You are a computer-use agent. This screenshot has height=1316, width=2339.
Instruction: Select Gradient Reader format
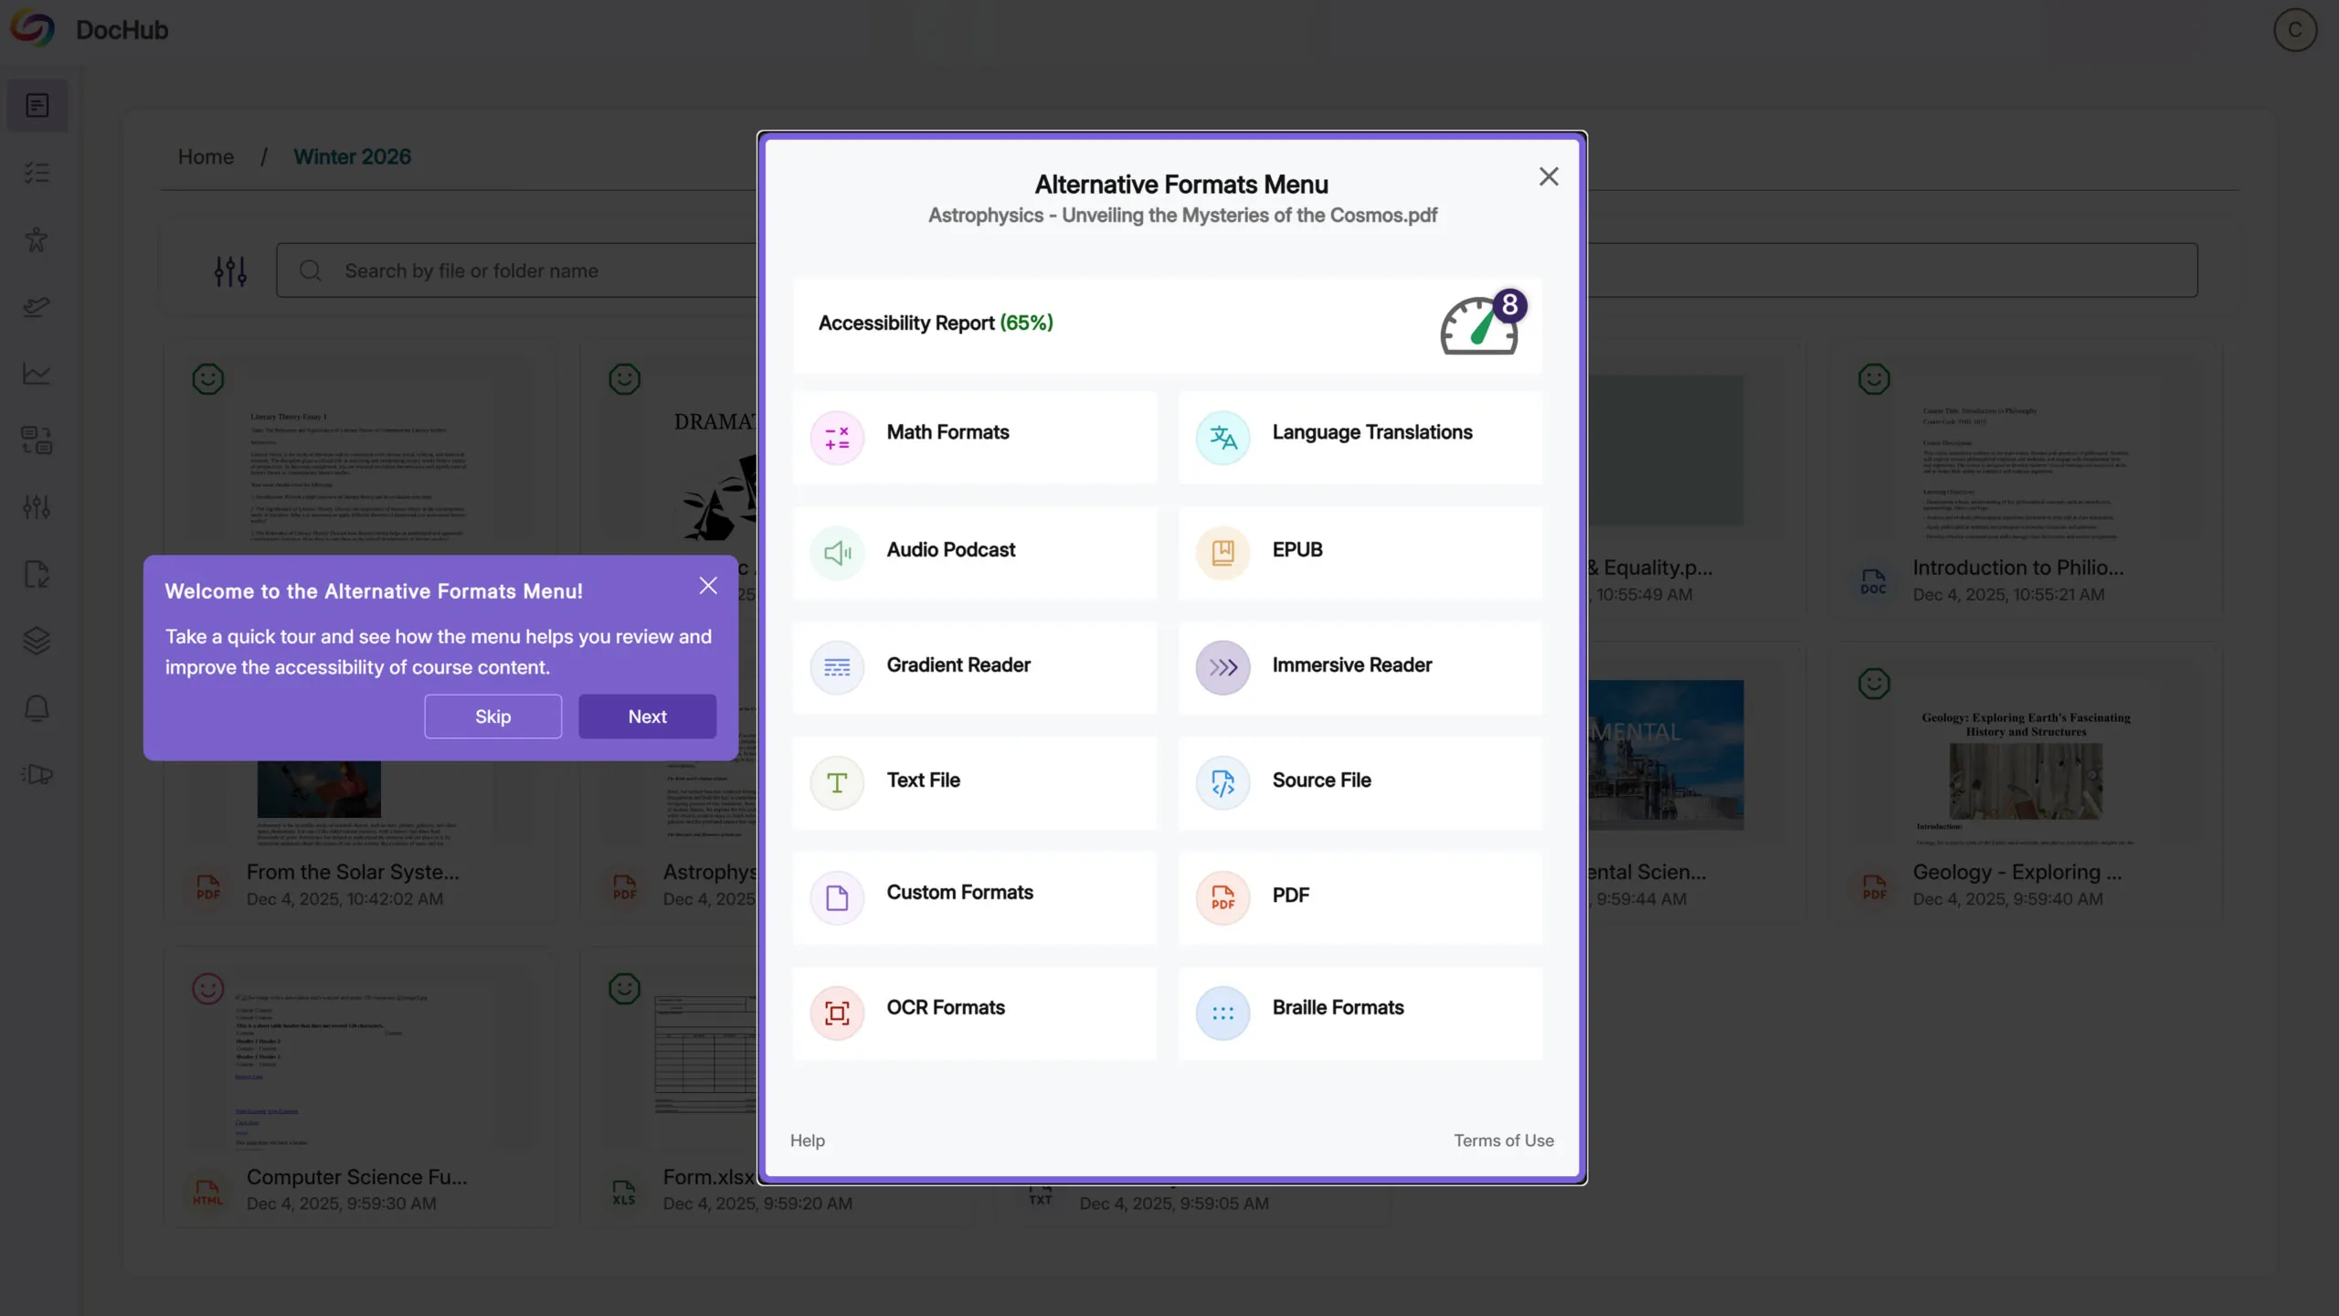click(x=974, y=665)
